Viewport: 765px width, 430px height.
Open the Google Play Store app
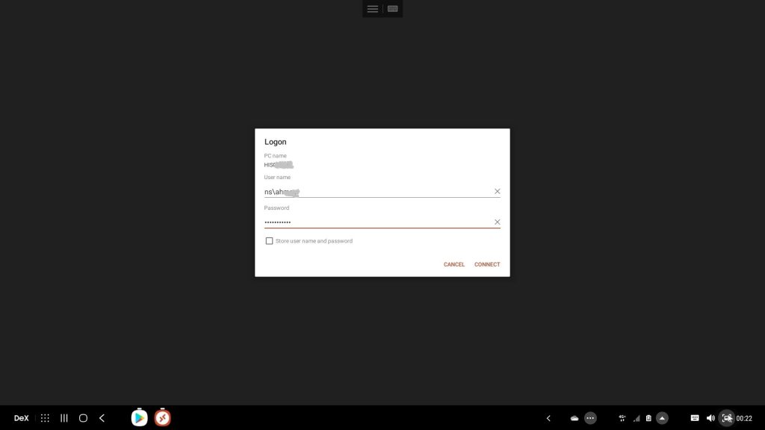pyautogui.click(x=139, y=418)
